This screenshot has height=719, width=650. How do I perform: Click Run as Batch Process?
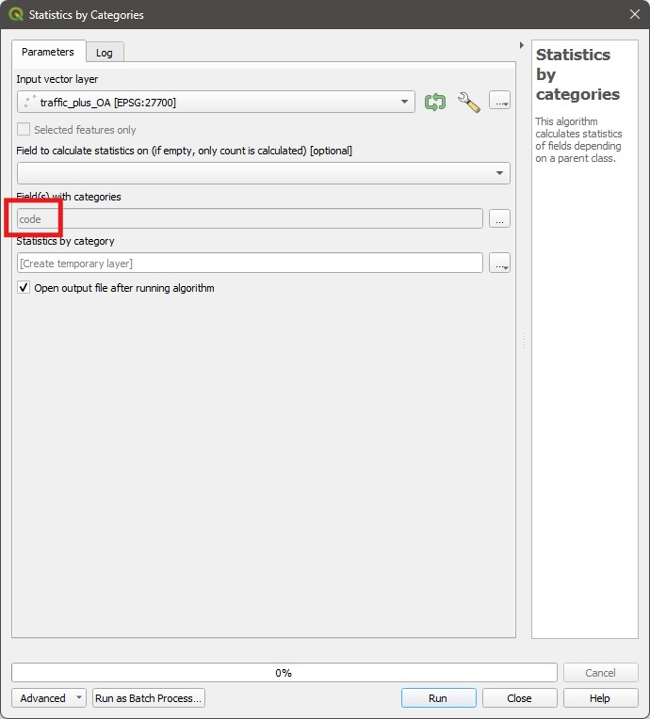[149, 698]
